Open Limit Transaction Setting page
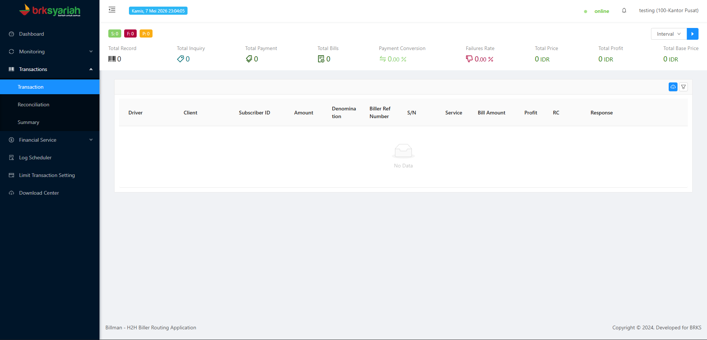Screen dimensions: 707x340 point(50,175)
